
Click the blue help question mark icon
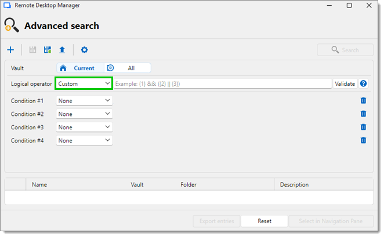coord(364,83)
